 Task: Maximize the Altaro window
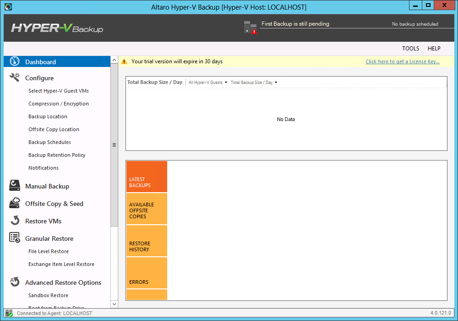click(428, 5)
